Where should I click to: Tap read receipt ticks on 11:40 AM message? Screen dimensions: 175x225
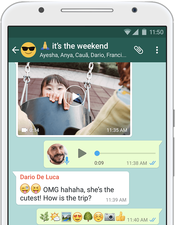click(x=152, y=219)
